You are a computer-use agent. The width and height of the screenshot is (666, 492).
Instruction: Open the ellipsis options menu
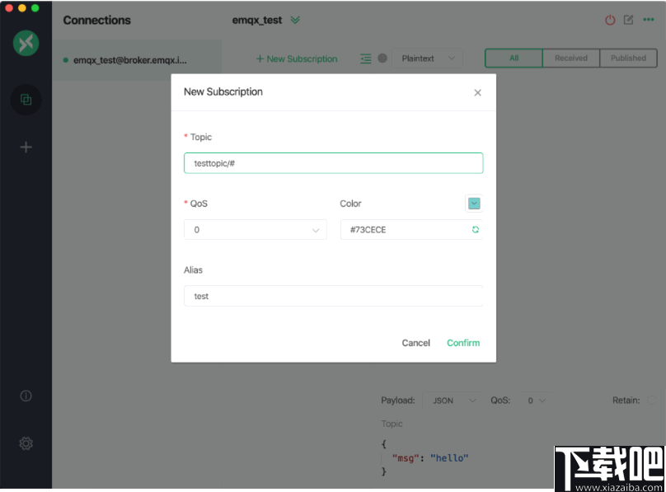click(x=650, y=20)
